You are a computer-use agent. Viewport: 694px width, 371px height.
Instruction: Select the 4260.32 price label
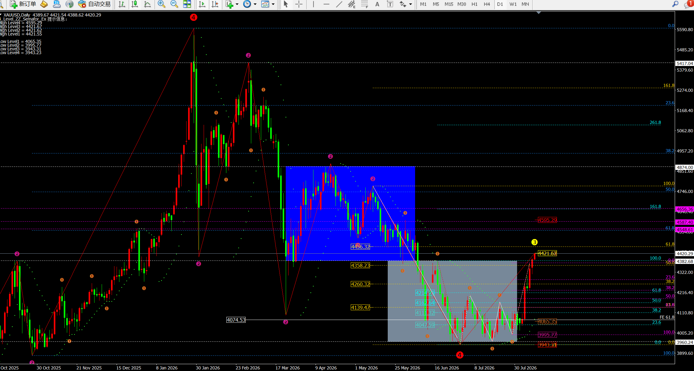tap(360, 284)
